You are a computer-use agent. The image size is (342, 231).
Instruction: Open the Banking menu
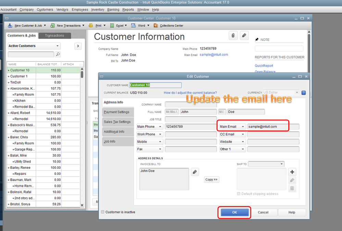(x=113, y=10)
